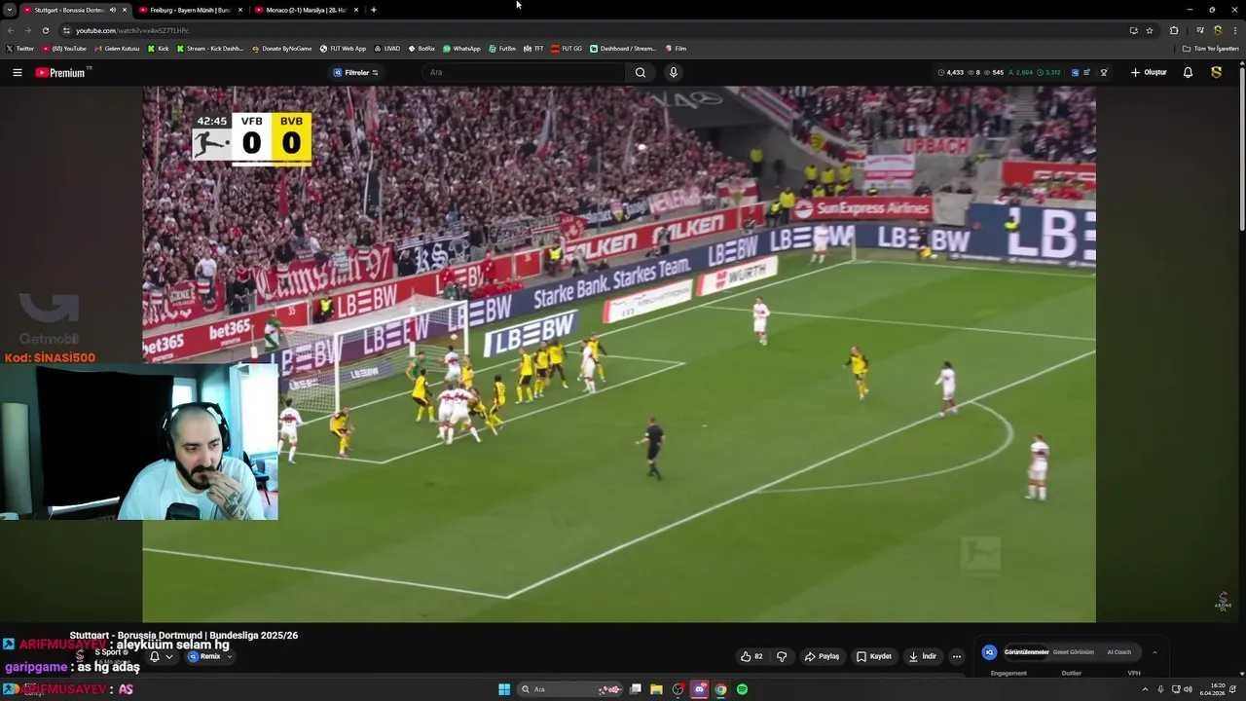Open the BotRix bookmark
The height and width of the screenshot is (701, 1246).
pyautogui.click(x=421, y=48)
